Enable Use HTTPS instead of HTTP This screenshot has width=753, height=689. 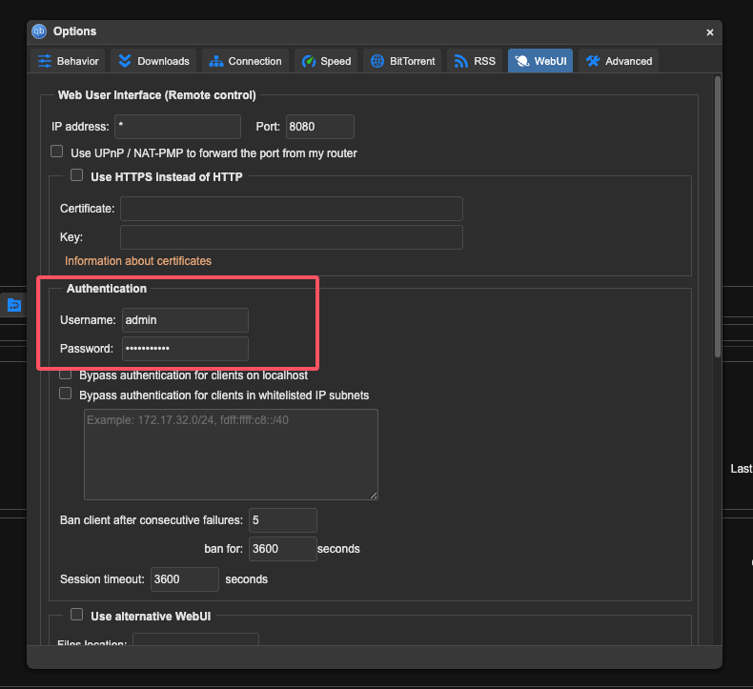77,175
